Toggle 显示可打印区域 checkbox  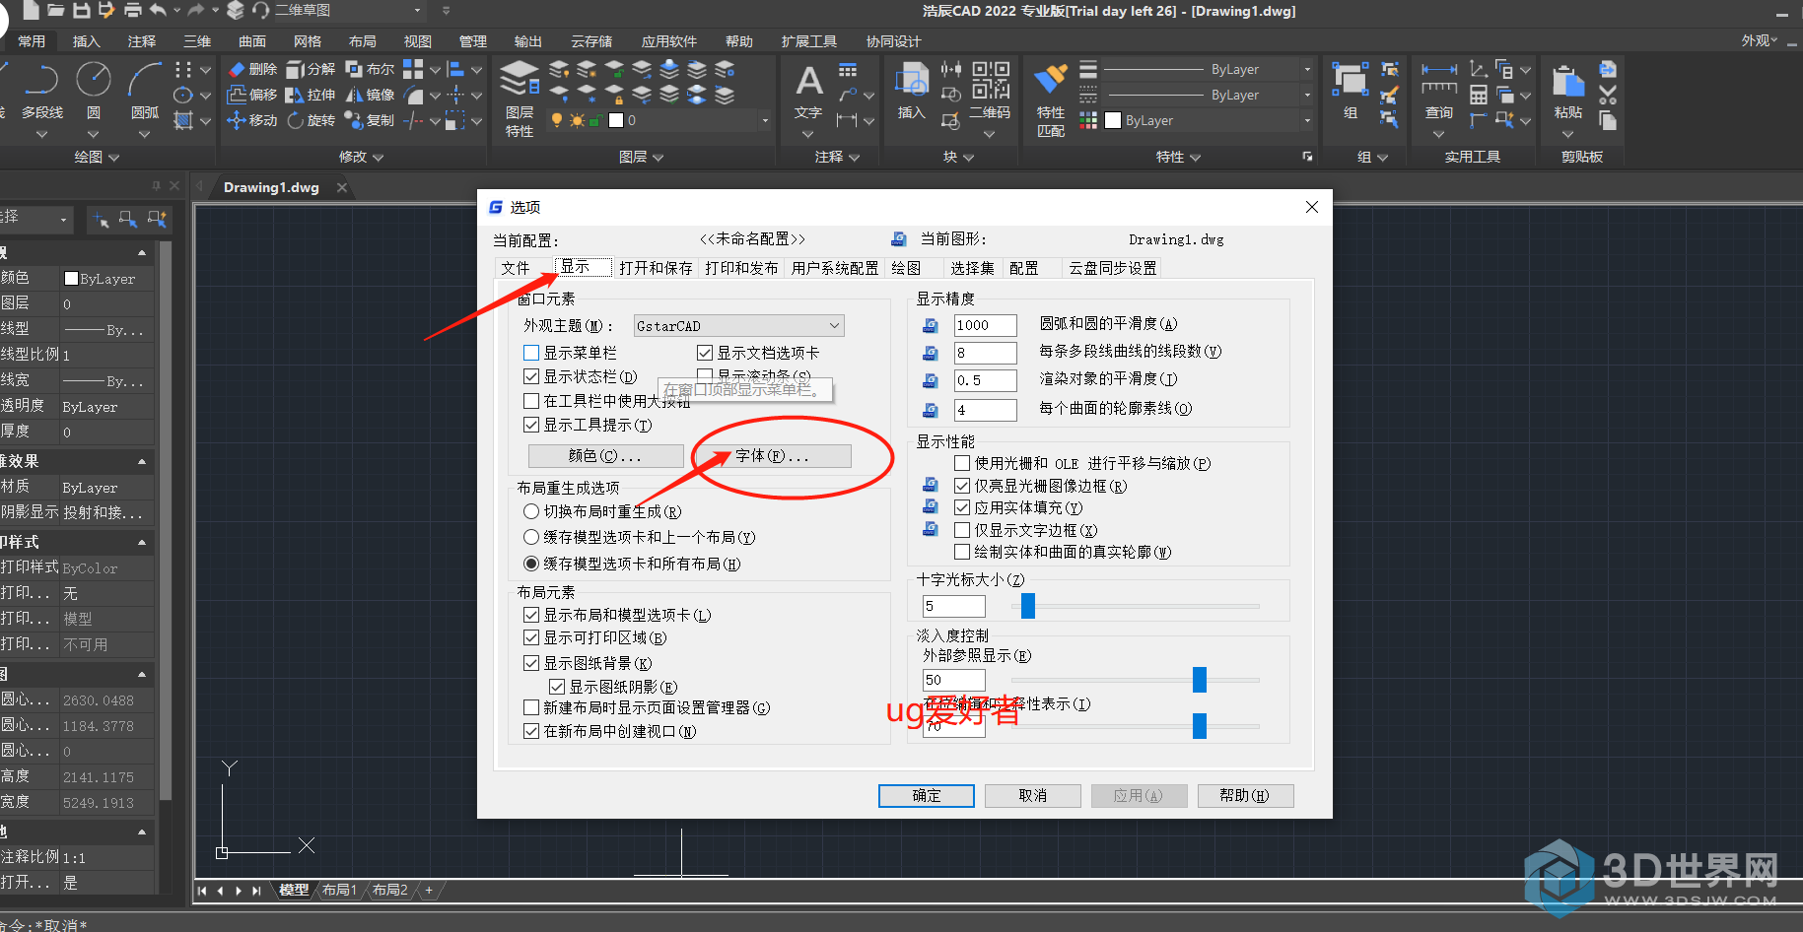point(531,637)
